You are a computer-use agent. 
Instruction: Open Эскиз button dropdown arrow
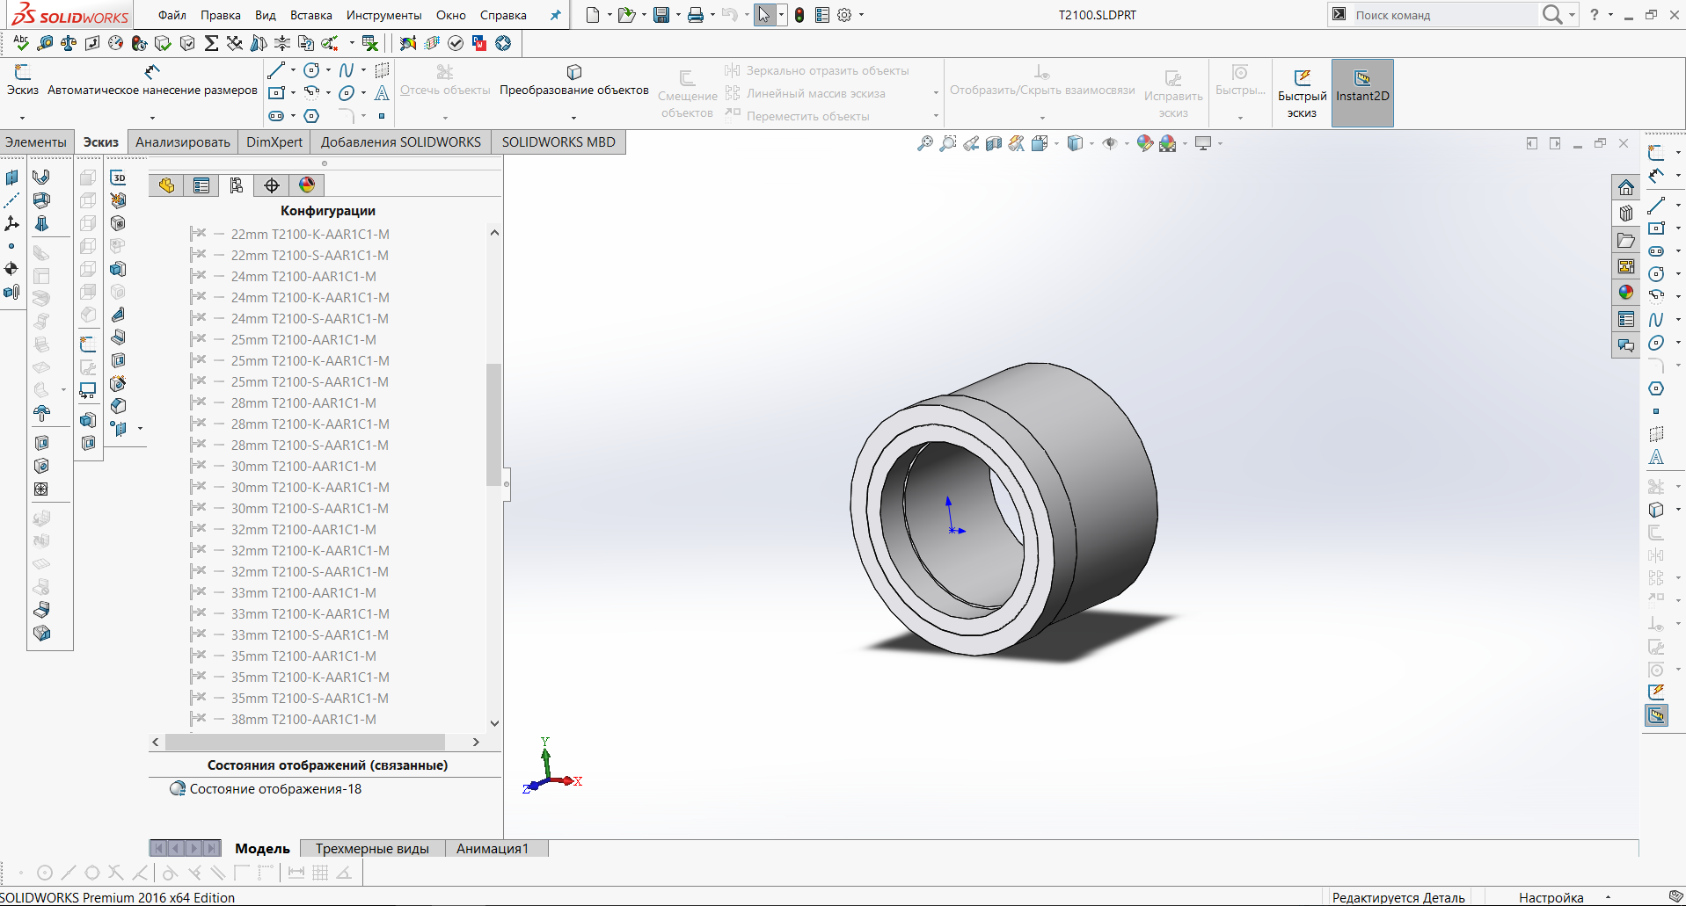(22, 118)
